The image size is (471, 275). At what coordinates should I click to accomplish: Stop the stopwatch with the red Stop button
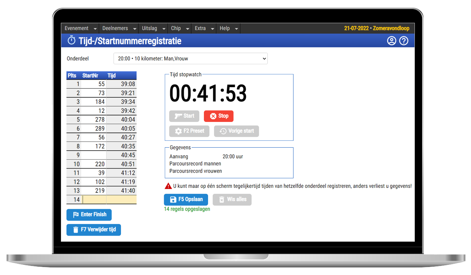219,116
